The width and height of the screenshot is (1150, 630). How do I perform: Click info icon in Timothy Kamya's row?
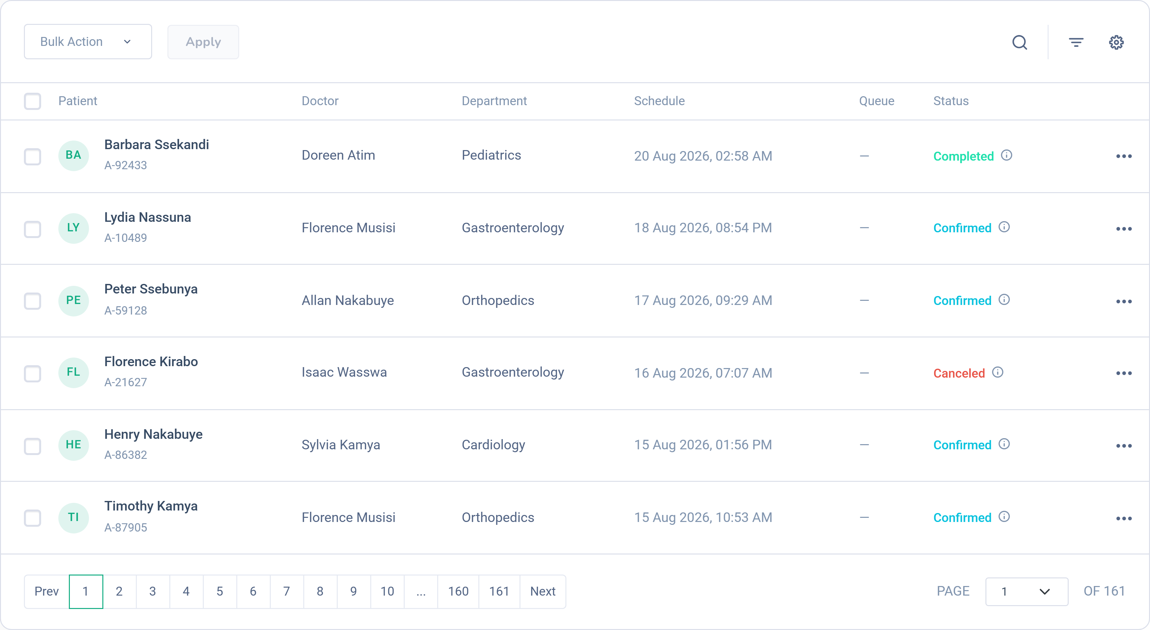pos(1004,517)
